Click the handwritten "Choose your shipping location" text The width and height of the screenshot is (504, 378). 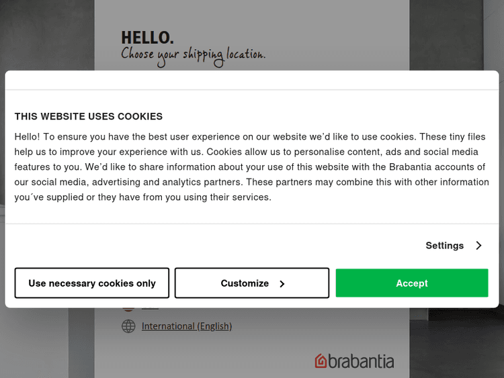click(193, 55)
